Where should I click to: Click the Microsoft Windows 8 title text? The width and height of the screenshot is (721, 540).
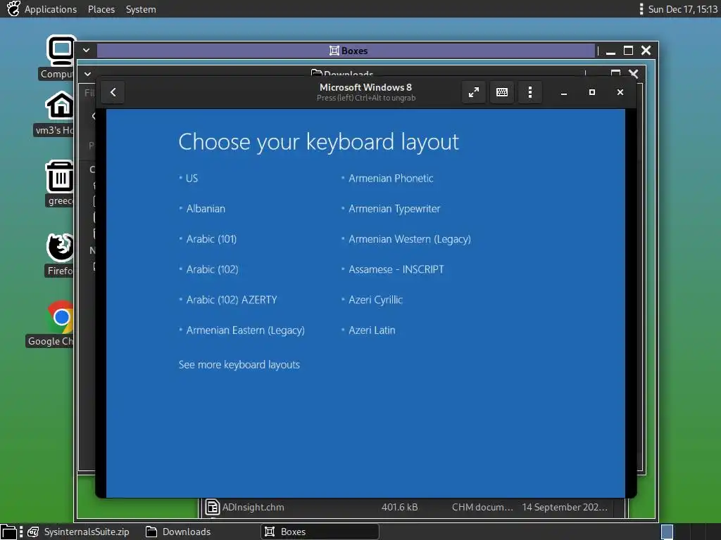click(365, 87)
